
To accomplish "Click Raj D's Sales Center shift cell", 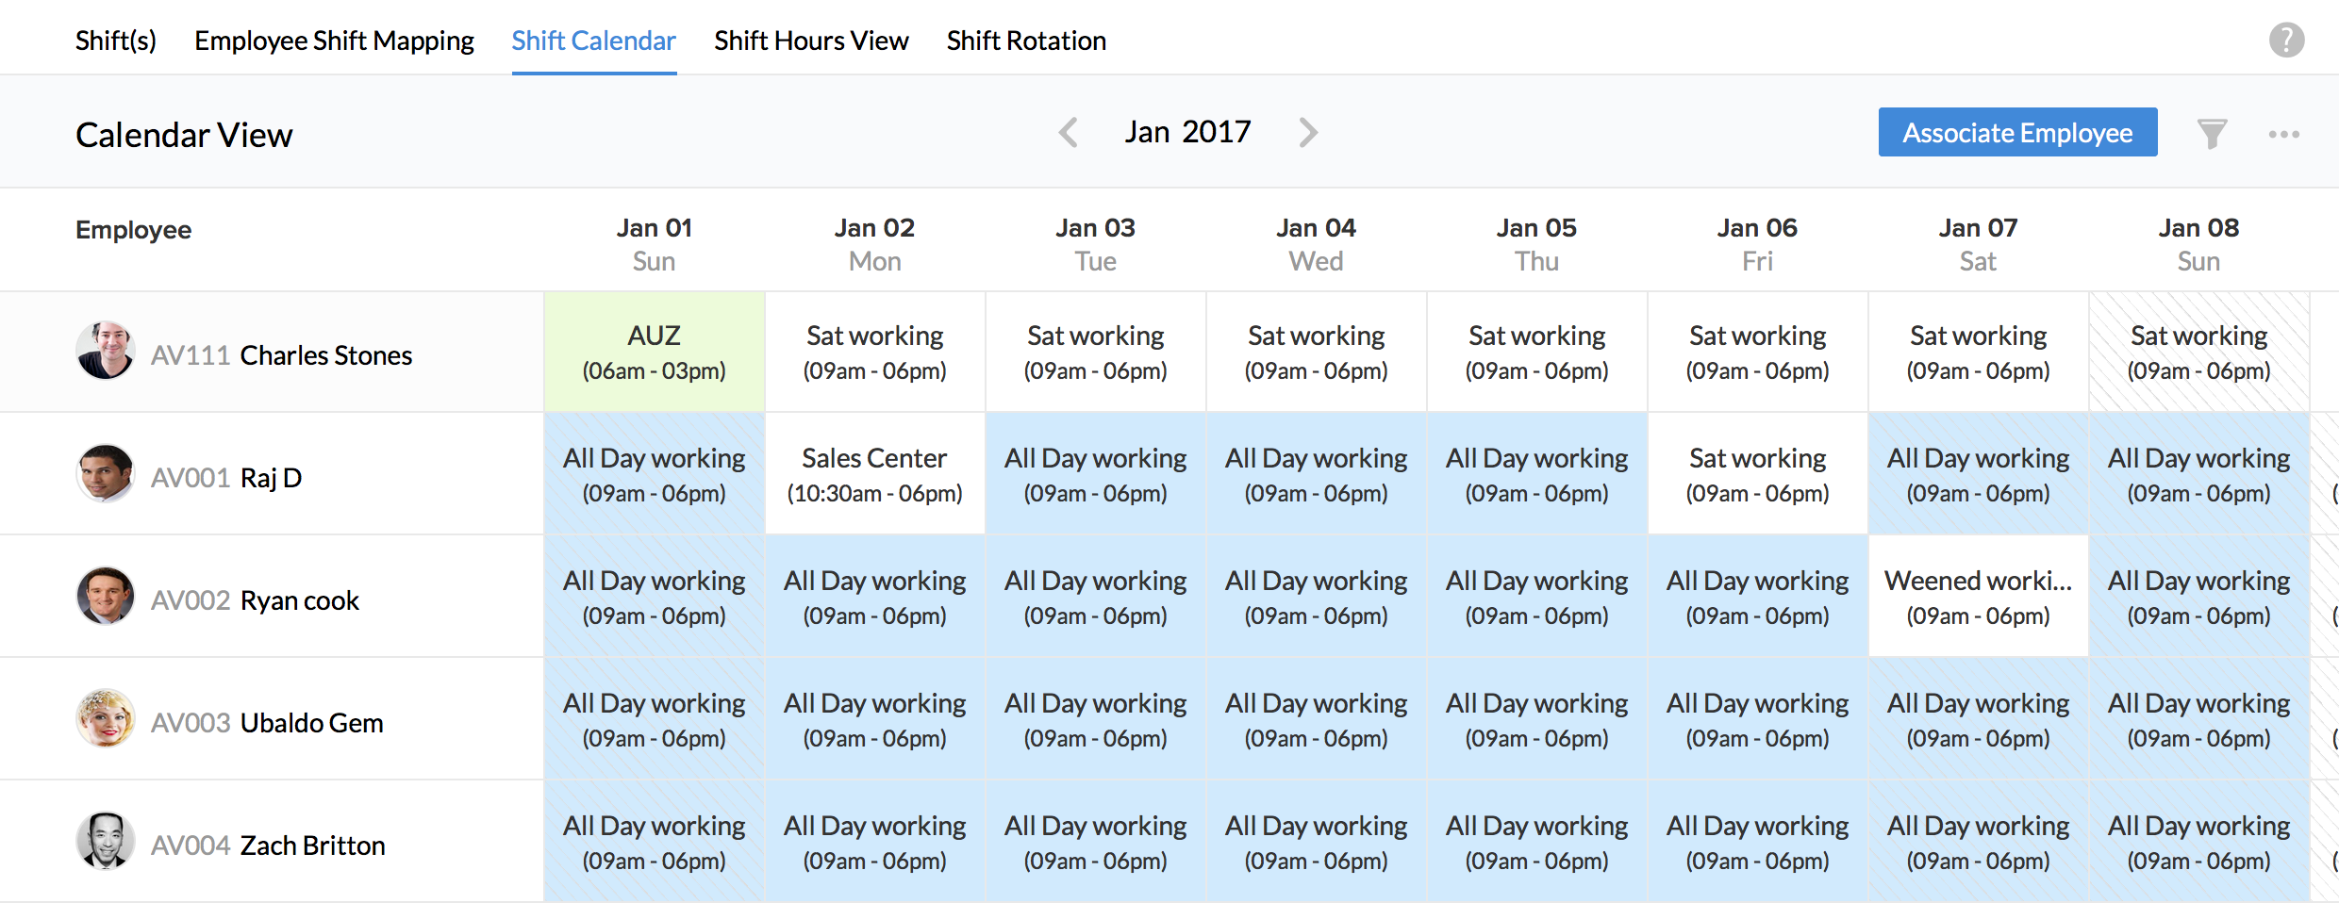I will pyautogui.click(x=875, y=474).
